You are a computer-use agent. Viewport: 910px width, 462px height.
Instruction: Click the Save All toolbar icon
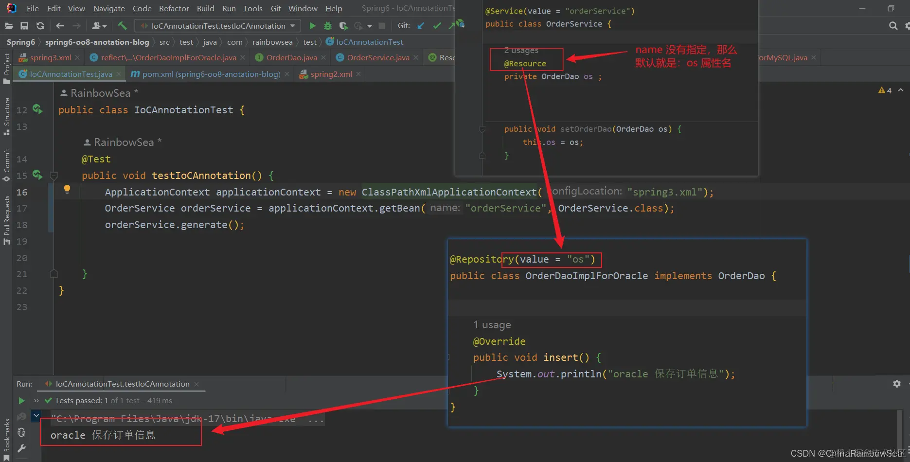tap(24, 26)
